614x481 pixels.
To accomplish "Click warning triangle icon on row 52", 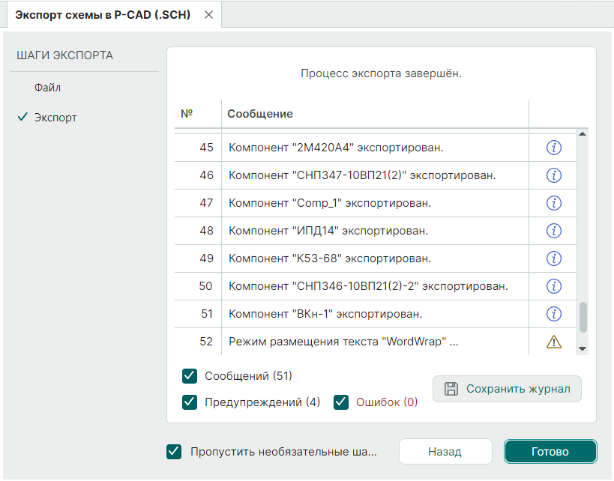I will 554,342.
